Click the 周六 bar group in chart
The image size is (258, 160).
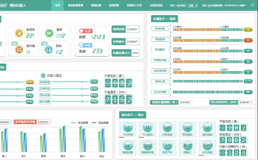click(82, 139)
